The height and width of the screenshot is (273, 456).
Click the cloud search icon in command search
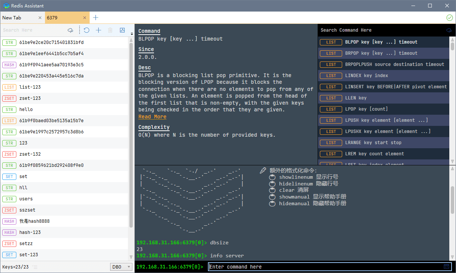pos(449,30)
